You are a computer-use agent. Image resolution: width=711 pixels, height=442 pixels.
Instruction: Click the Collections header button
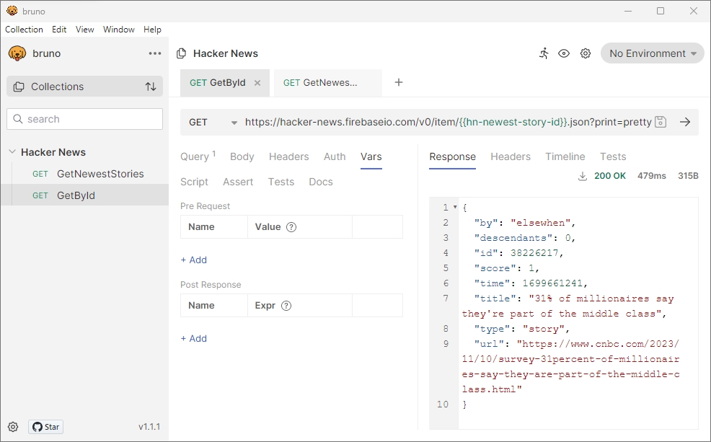84,87
